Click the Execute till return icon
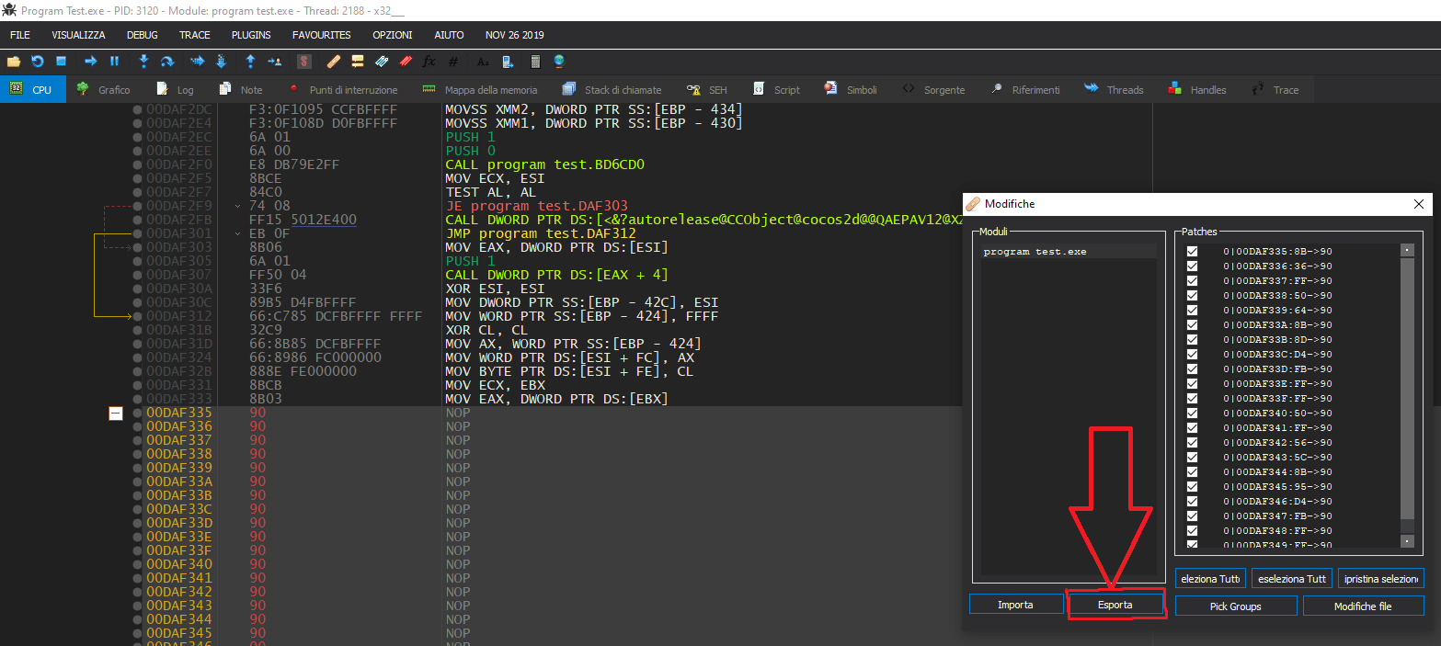This screenshot has width=1441, height=646. [250, 62]
